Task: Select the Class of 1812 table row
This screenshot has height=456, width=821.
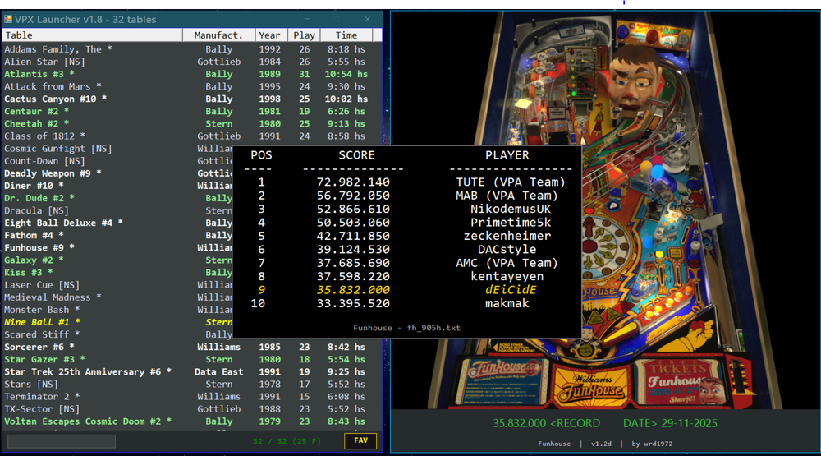Action: 192,136
